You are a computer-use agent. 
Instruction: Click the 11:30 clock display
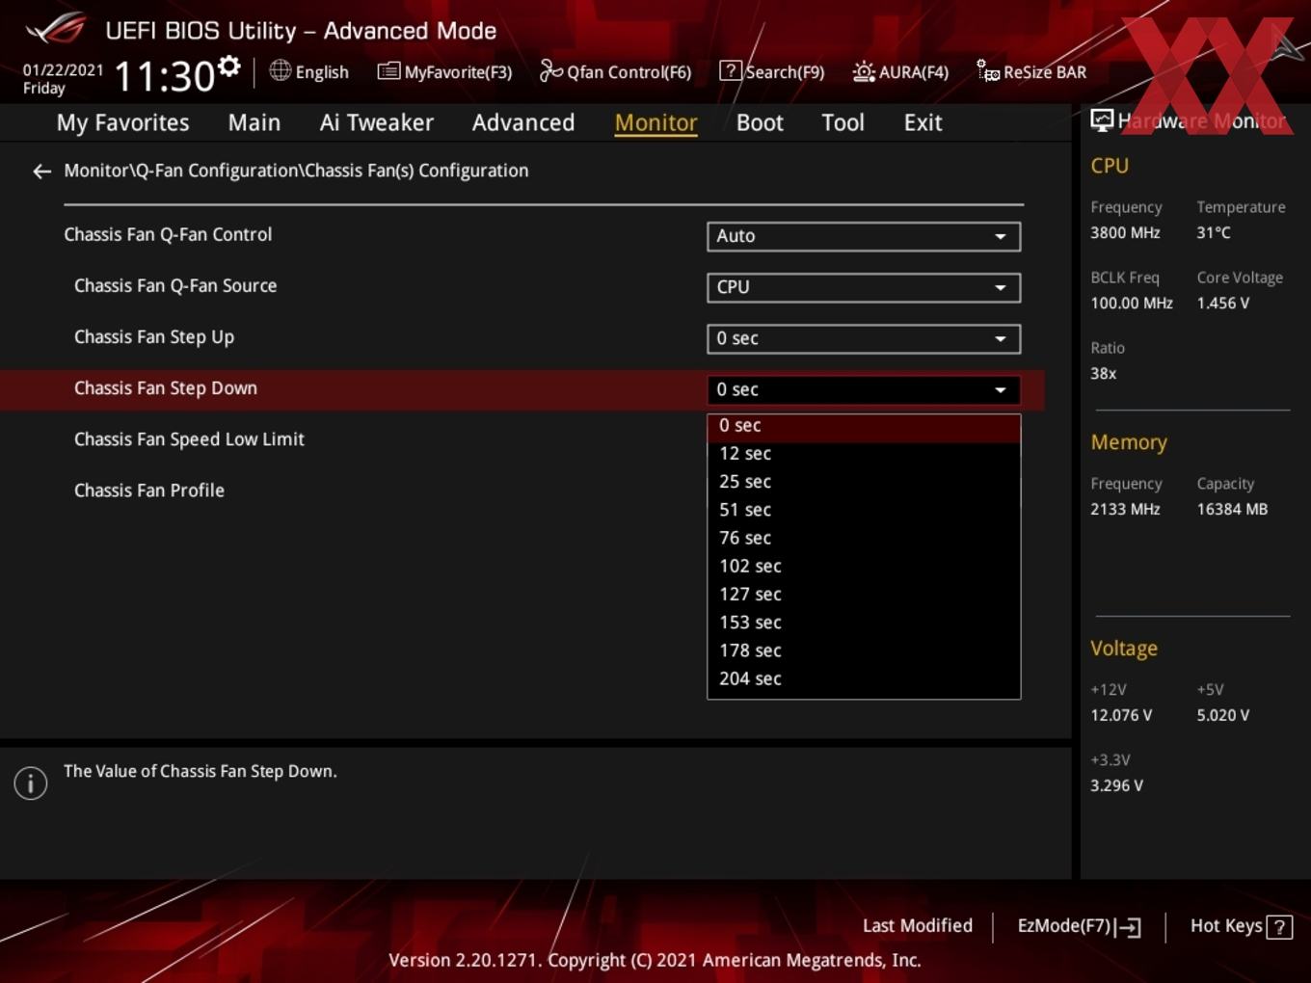coord(164,77)
